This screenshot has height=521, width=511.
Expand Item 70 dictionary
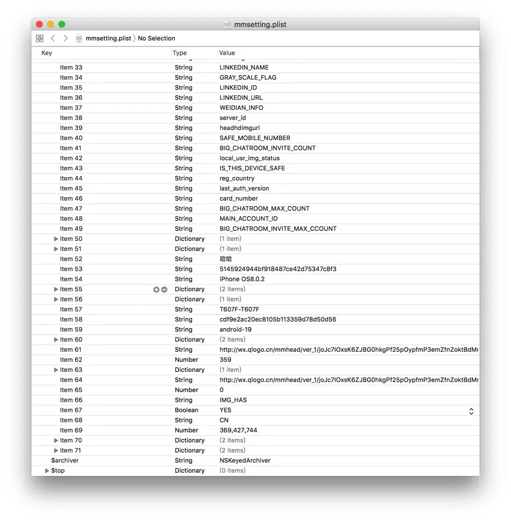[x=56, y=440]
